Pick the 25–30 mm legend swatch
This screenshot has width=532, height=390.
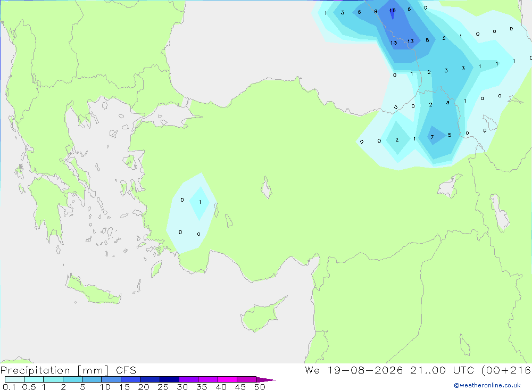(x=169, y=379)
